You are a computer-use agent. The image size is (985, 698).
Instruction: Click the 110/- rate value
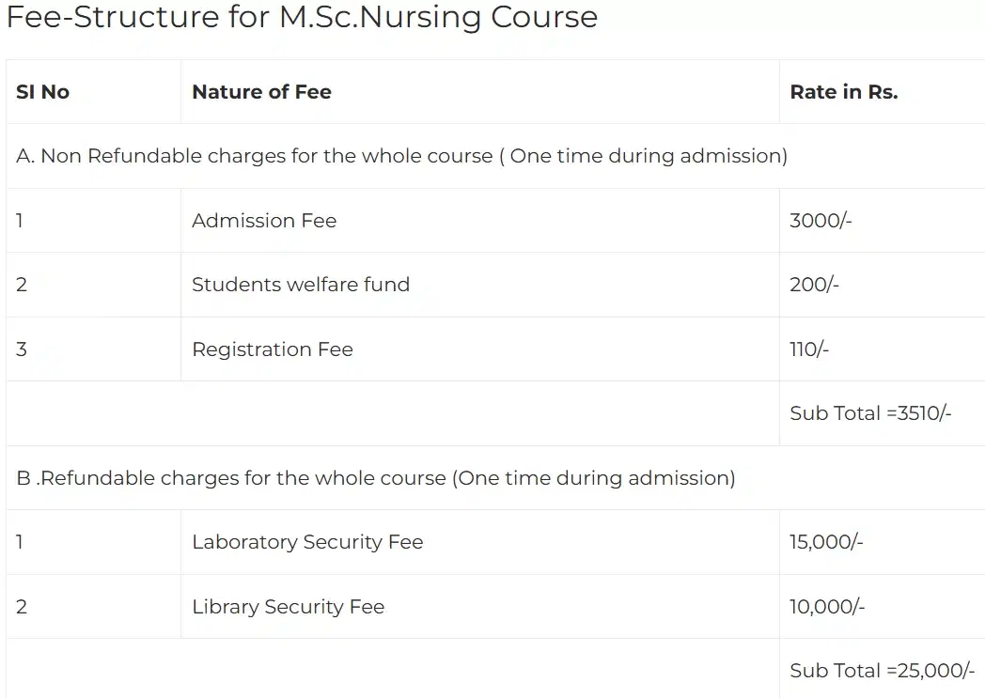[x=809, y=349]
